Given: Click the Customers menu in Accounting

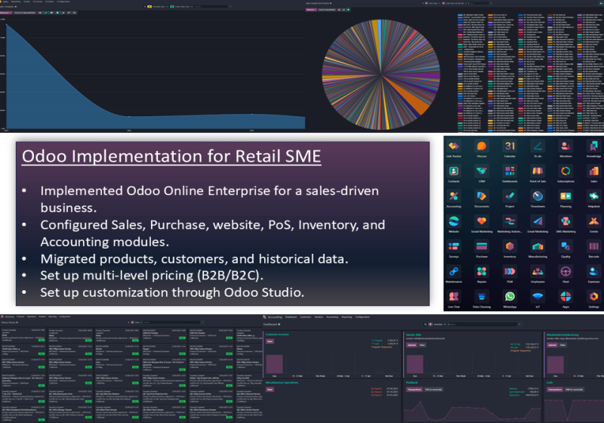Looking at the screenshot, I should pos(304,317).
